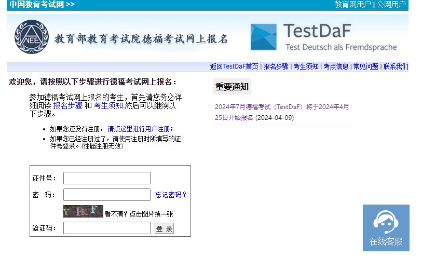Follow the 报名步骤 link in the paragraph
Screen dimensions: 422x257
click(x=68, y=105)
